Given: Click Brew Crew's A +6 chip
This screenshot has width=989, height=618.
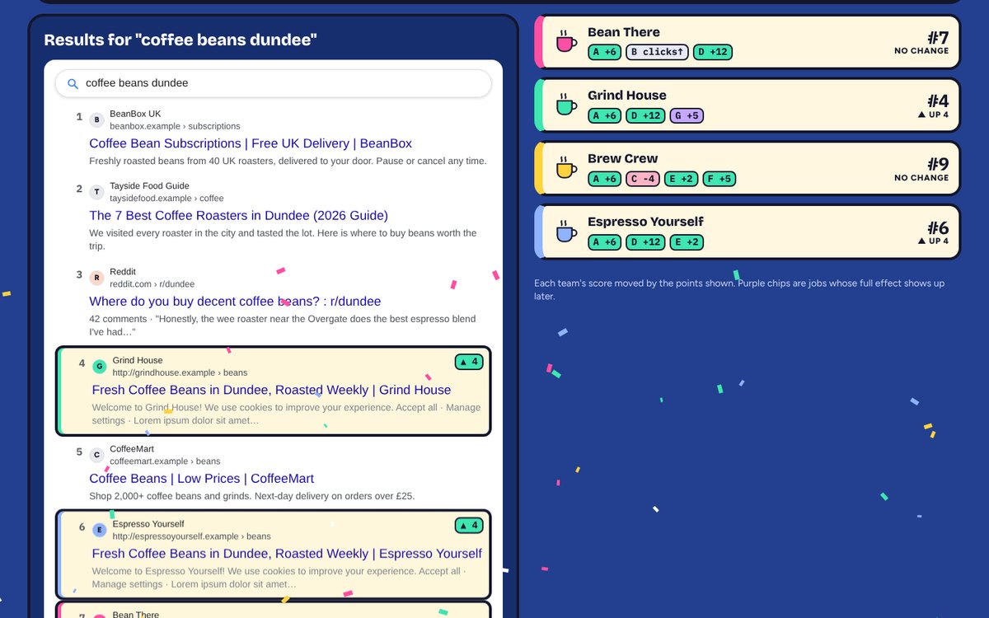Looking at the screenshot, I should pyautogui.click(x=605, y=179).
